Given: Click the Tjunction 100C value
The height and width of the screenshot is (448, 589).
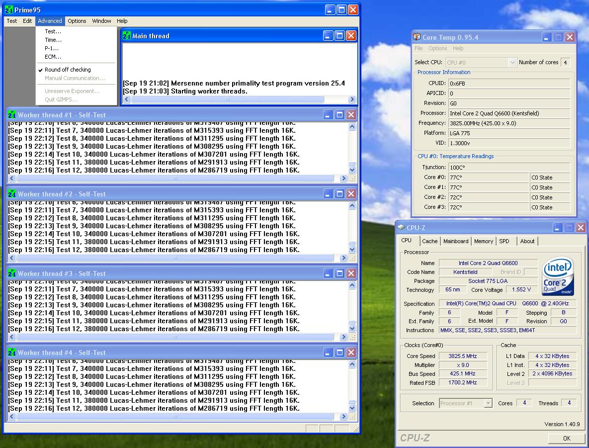Looking at the screenshot, I should click(509, 167).
